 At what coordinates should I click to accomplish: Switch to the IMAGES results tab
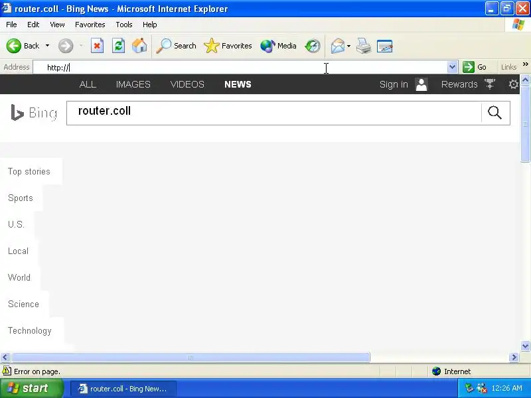133,84
